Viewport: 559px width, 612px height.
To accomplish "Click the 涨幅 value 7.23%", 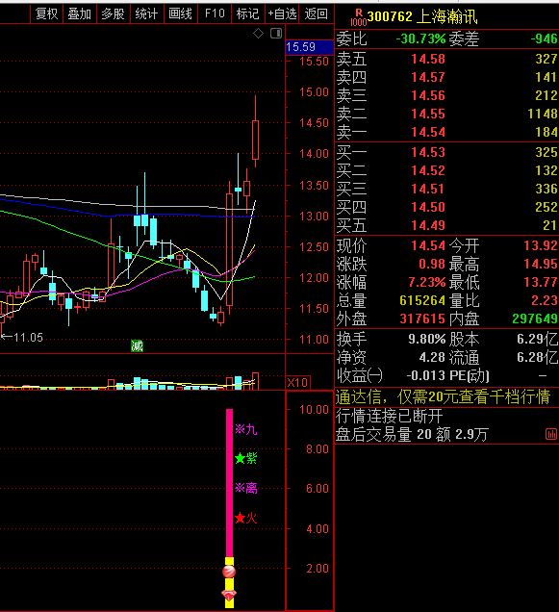I will tap(427, 282).
